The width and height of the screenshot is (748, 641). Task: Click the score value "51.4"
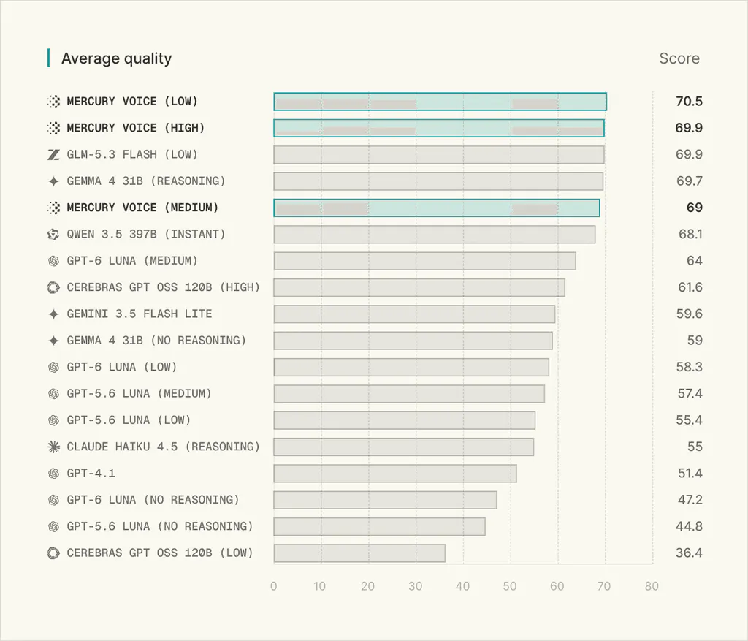point(690,474)
